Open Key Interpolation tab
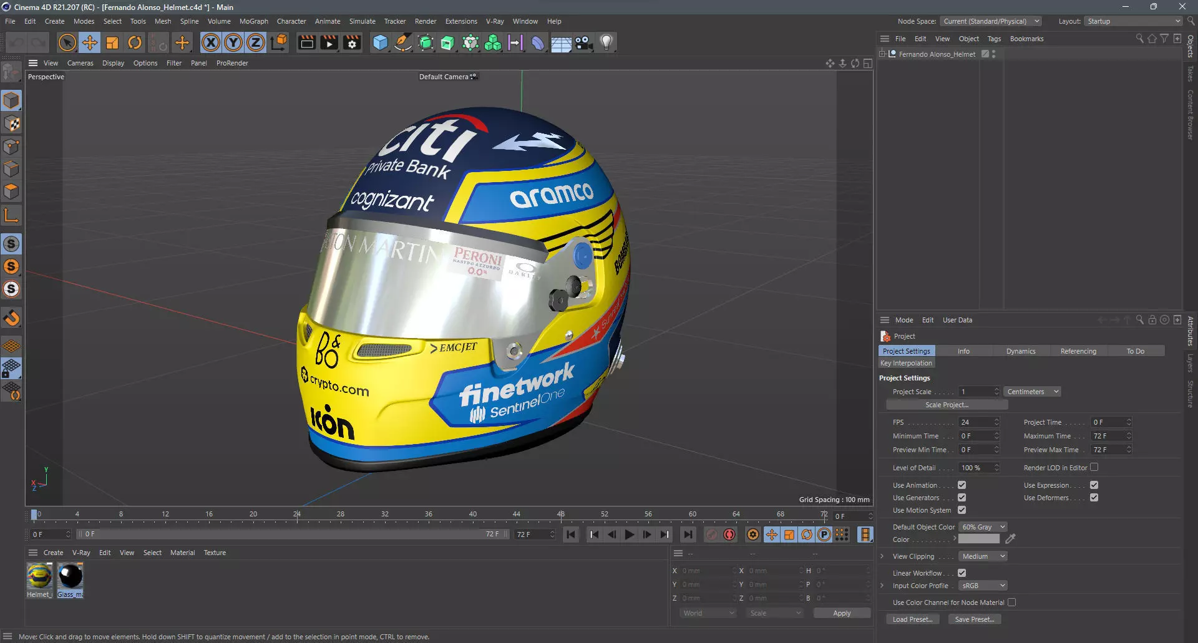Screen dimensions: 1198x643 [906, 363]
